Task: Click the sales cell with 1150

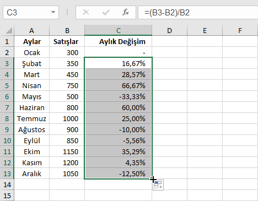Action: pyautogui.click(x=67, y=151)
